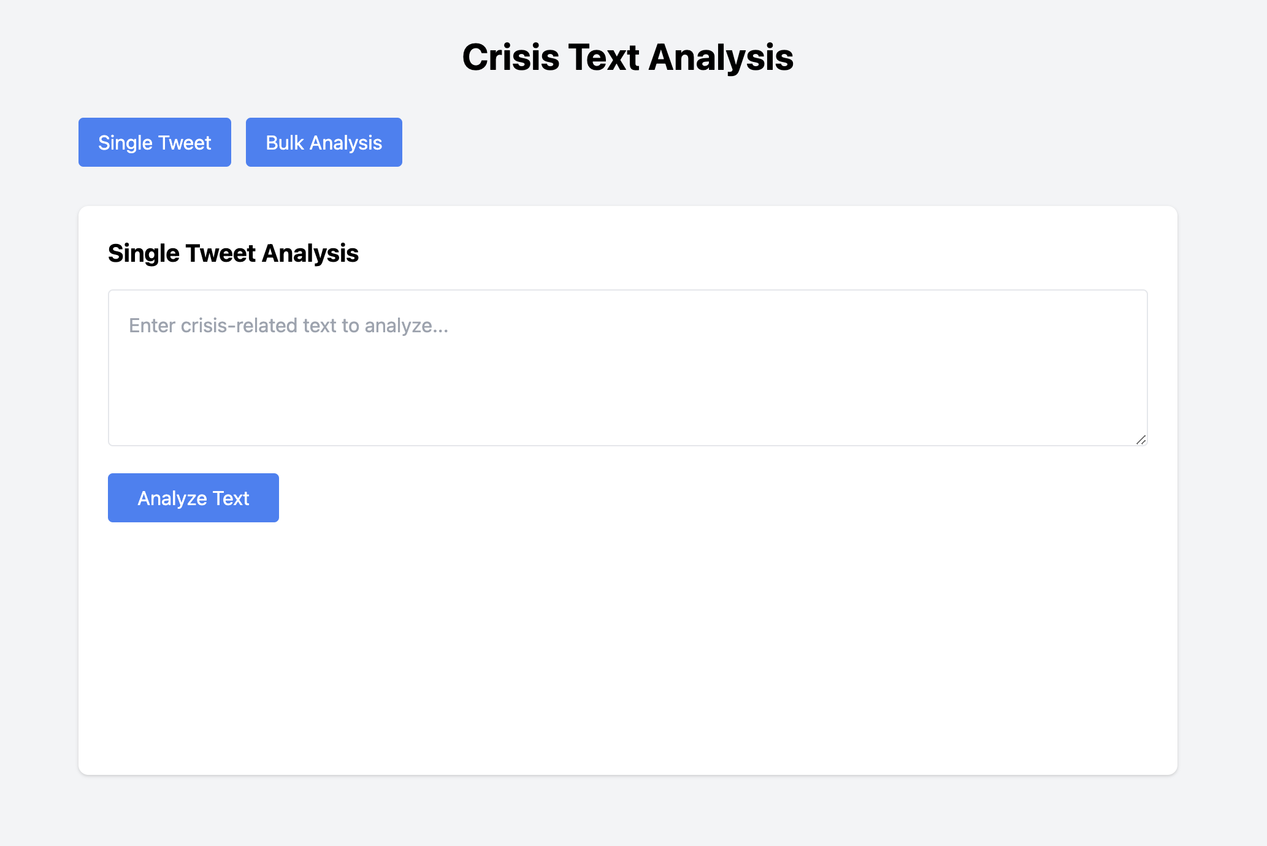
Task: Click the word 'Single' on the tab button
Action: 125,142
